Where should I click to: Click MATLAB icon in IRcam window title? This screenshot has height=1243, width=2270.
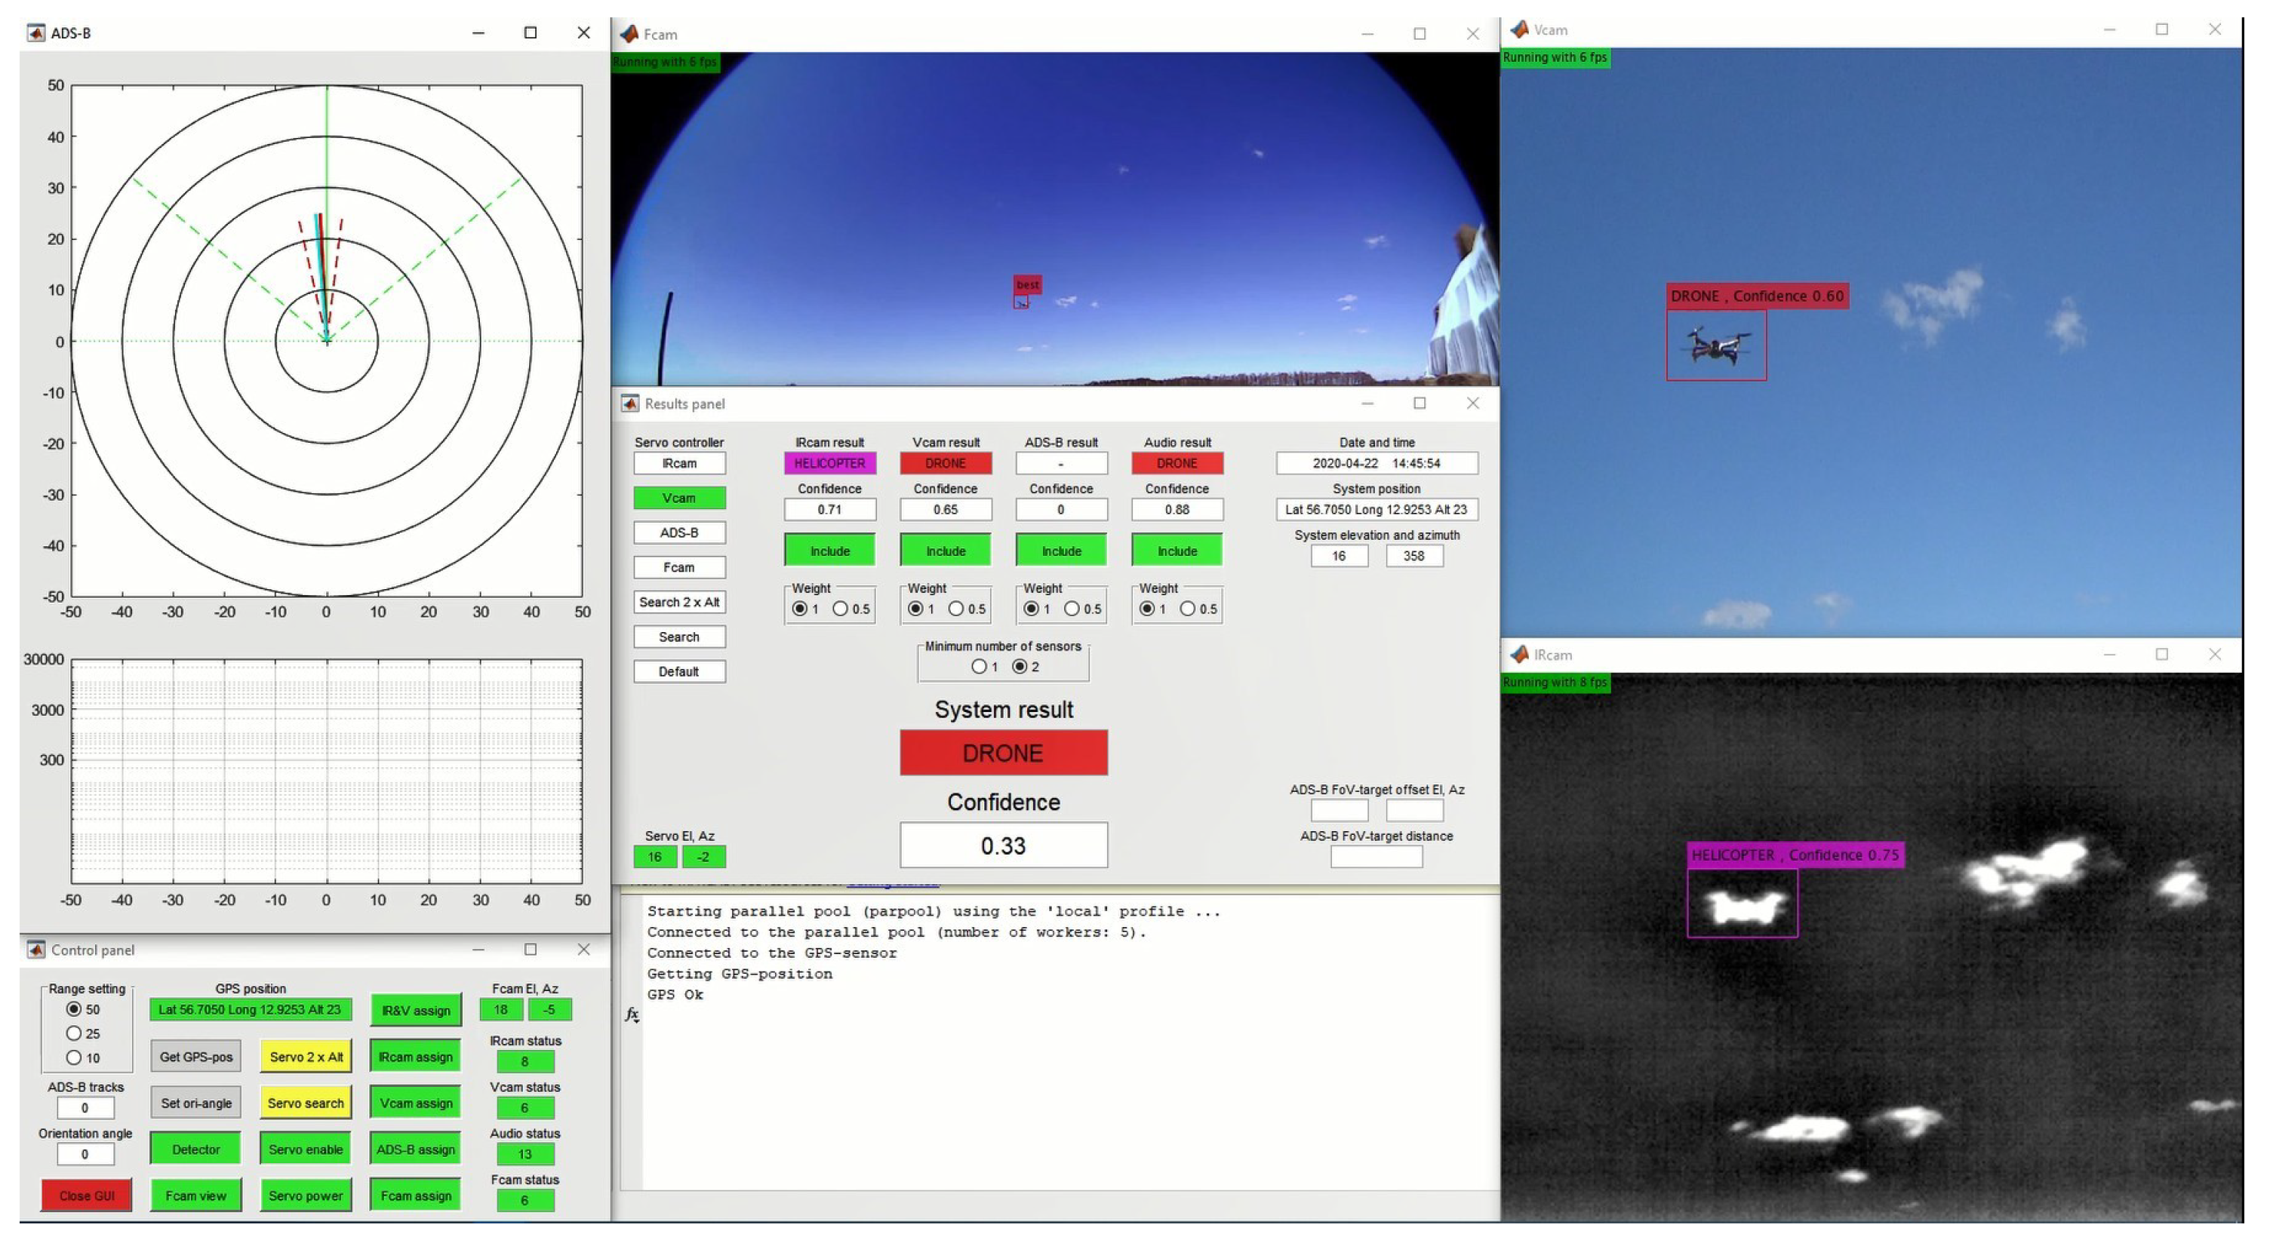click(x=1519, y=655)
